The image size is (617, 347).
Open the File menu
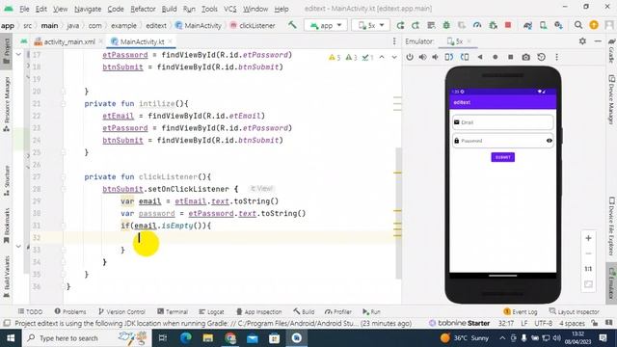coord(24,9)
